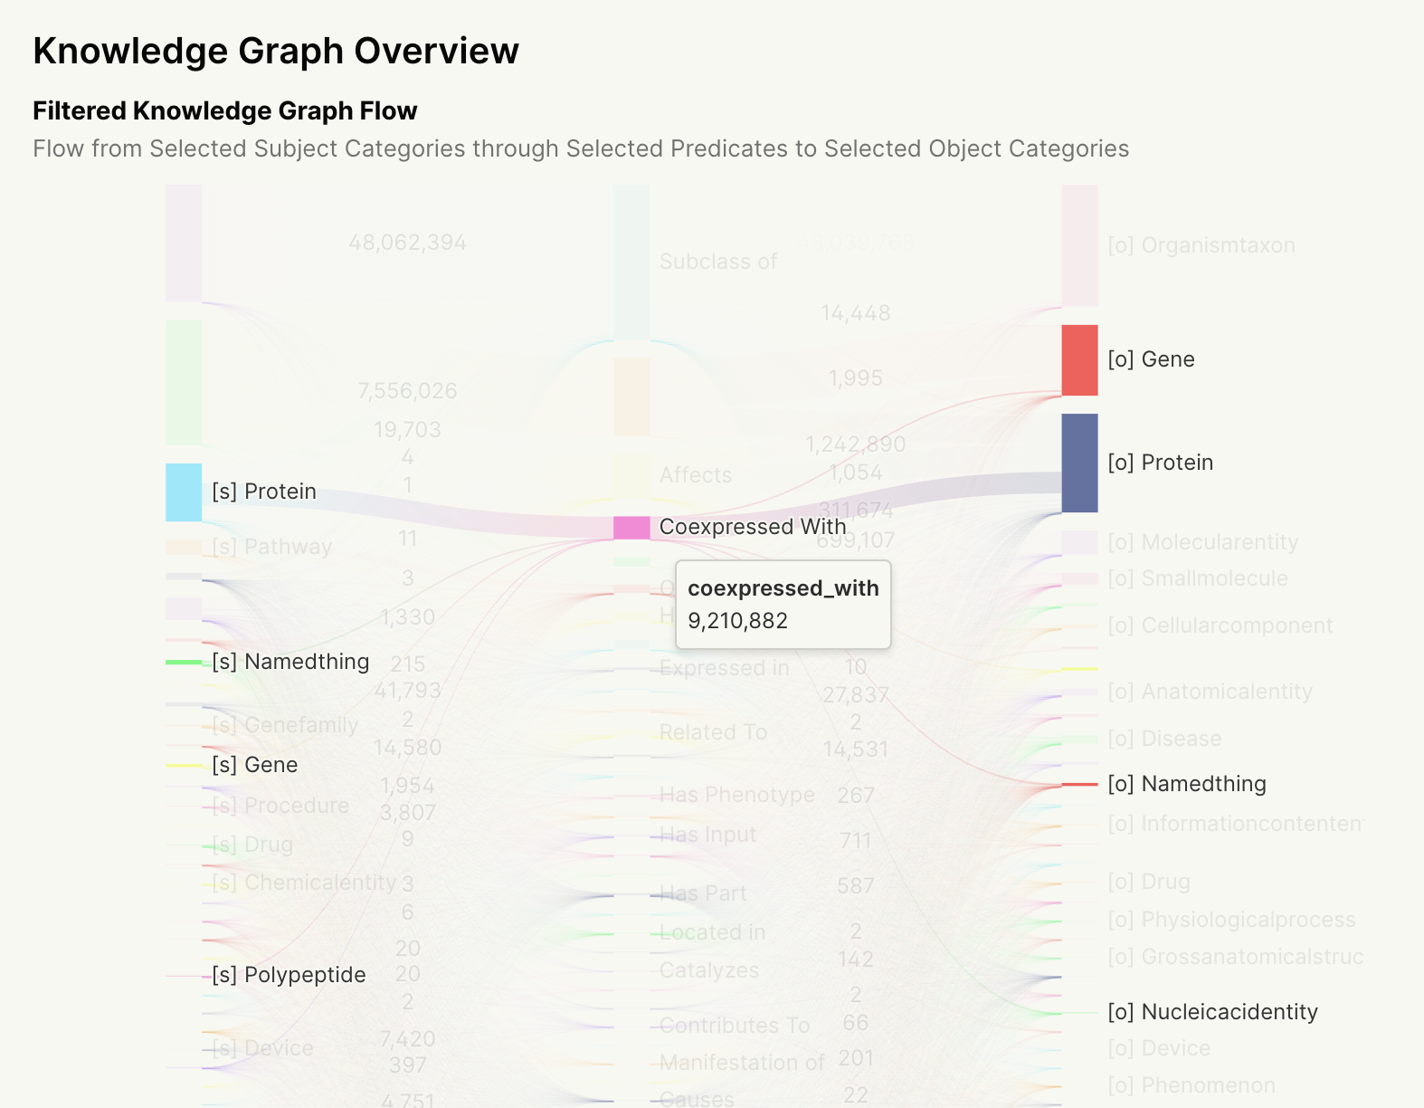The height and width of the screenshot is (1108, 1424).
Task: Select the faded [o] Organismtaxon label
Action: pyautogui.click(x=1201, y=245)
